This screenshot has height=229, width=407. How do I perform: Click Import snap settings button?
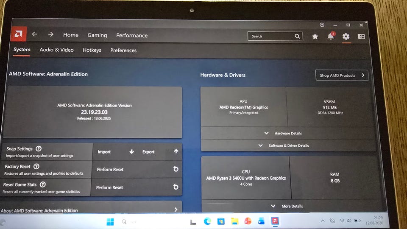click(x=115, y=152)
